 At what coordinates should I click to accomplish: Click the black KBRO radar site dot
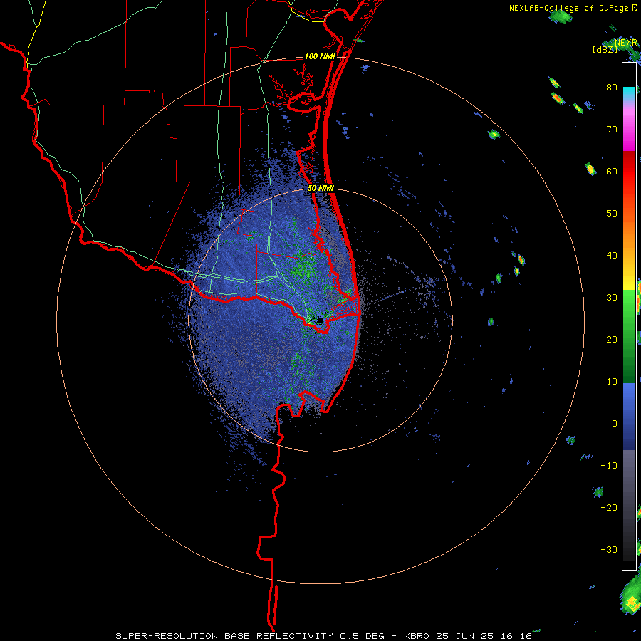pos(320,320)
